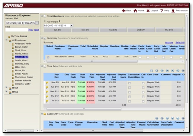Go to Home via the house icon
Image resolution: width=193 pixels, height=136 pixels.
[135, 11]
